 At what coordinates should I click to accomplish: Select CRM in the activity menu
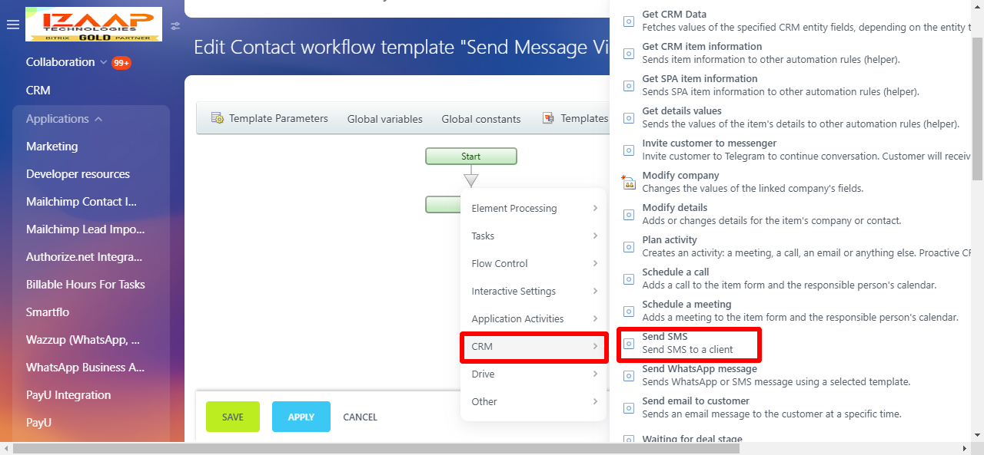tap(534, 346)
